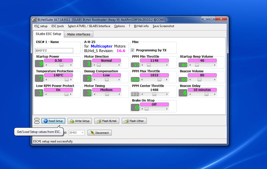267x169 pixels.
Task: Click the Startup Power left arrow
Action: click(46, 65)
